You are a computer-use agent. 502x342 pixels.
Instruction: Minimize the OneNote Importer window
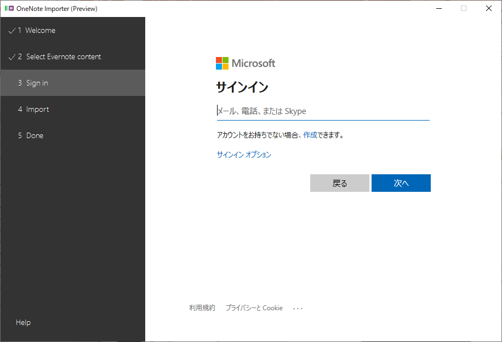[x=439, y=8]
